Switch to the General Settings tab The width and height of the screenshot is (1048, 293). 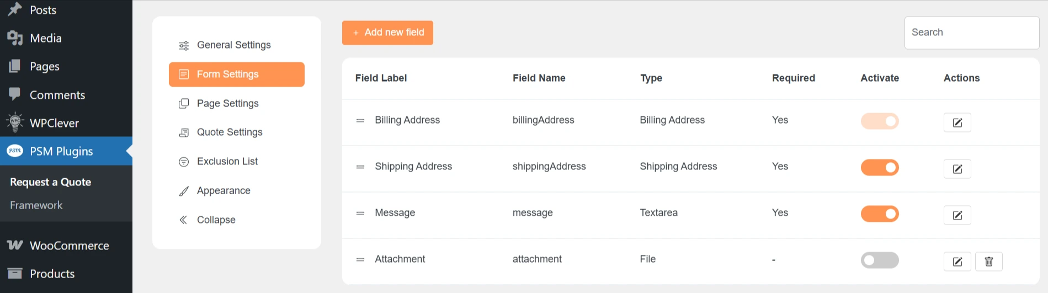point(233,45)
